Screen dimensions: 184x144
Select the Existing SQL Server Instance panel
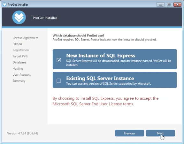(115, 80)
